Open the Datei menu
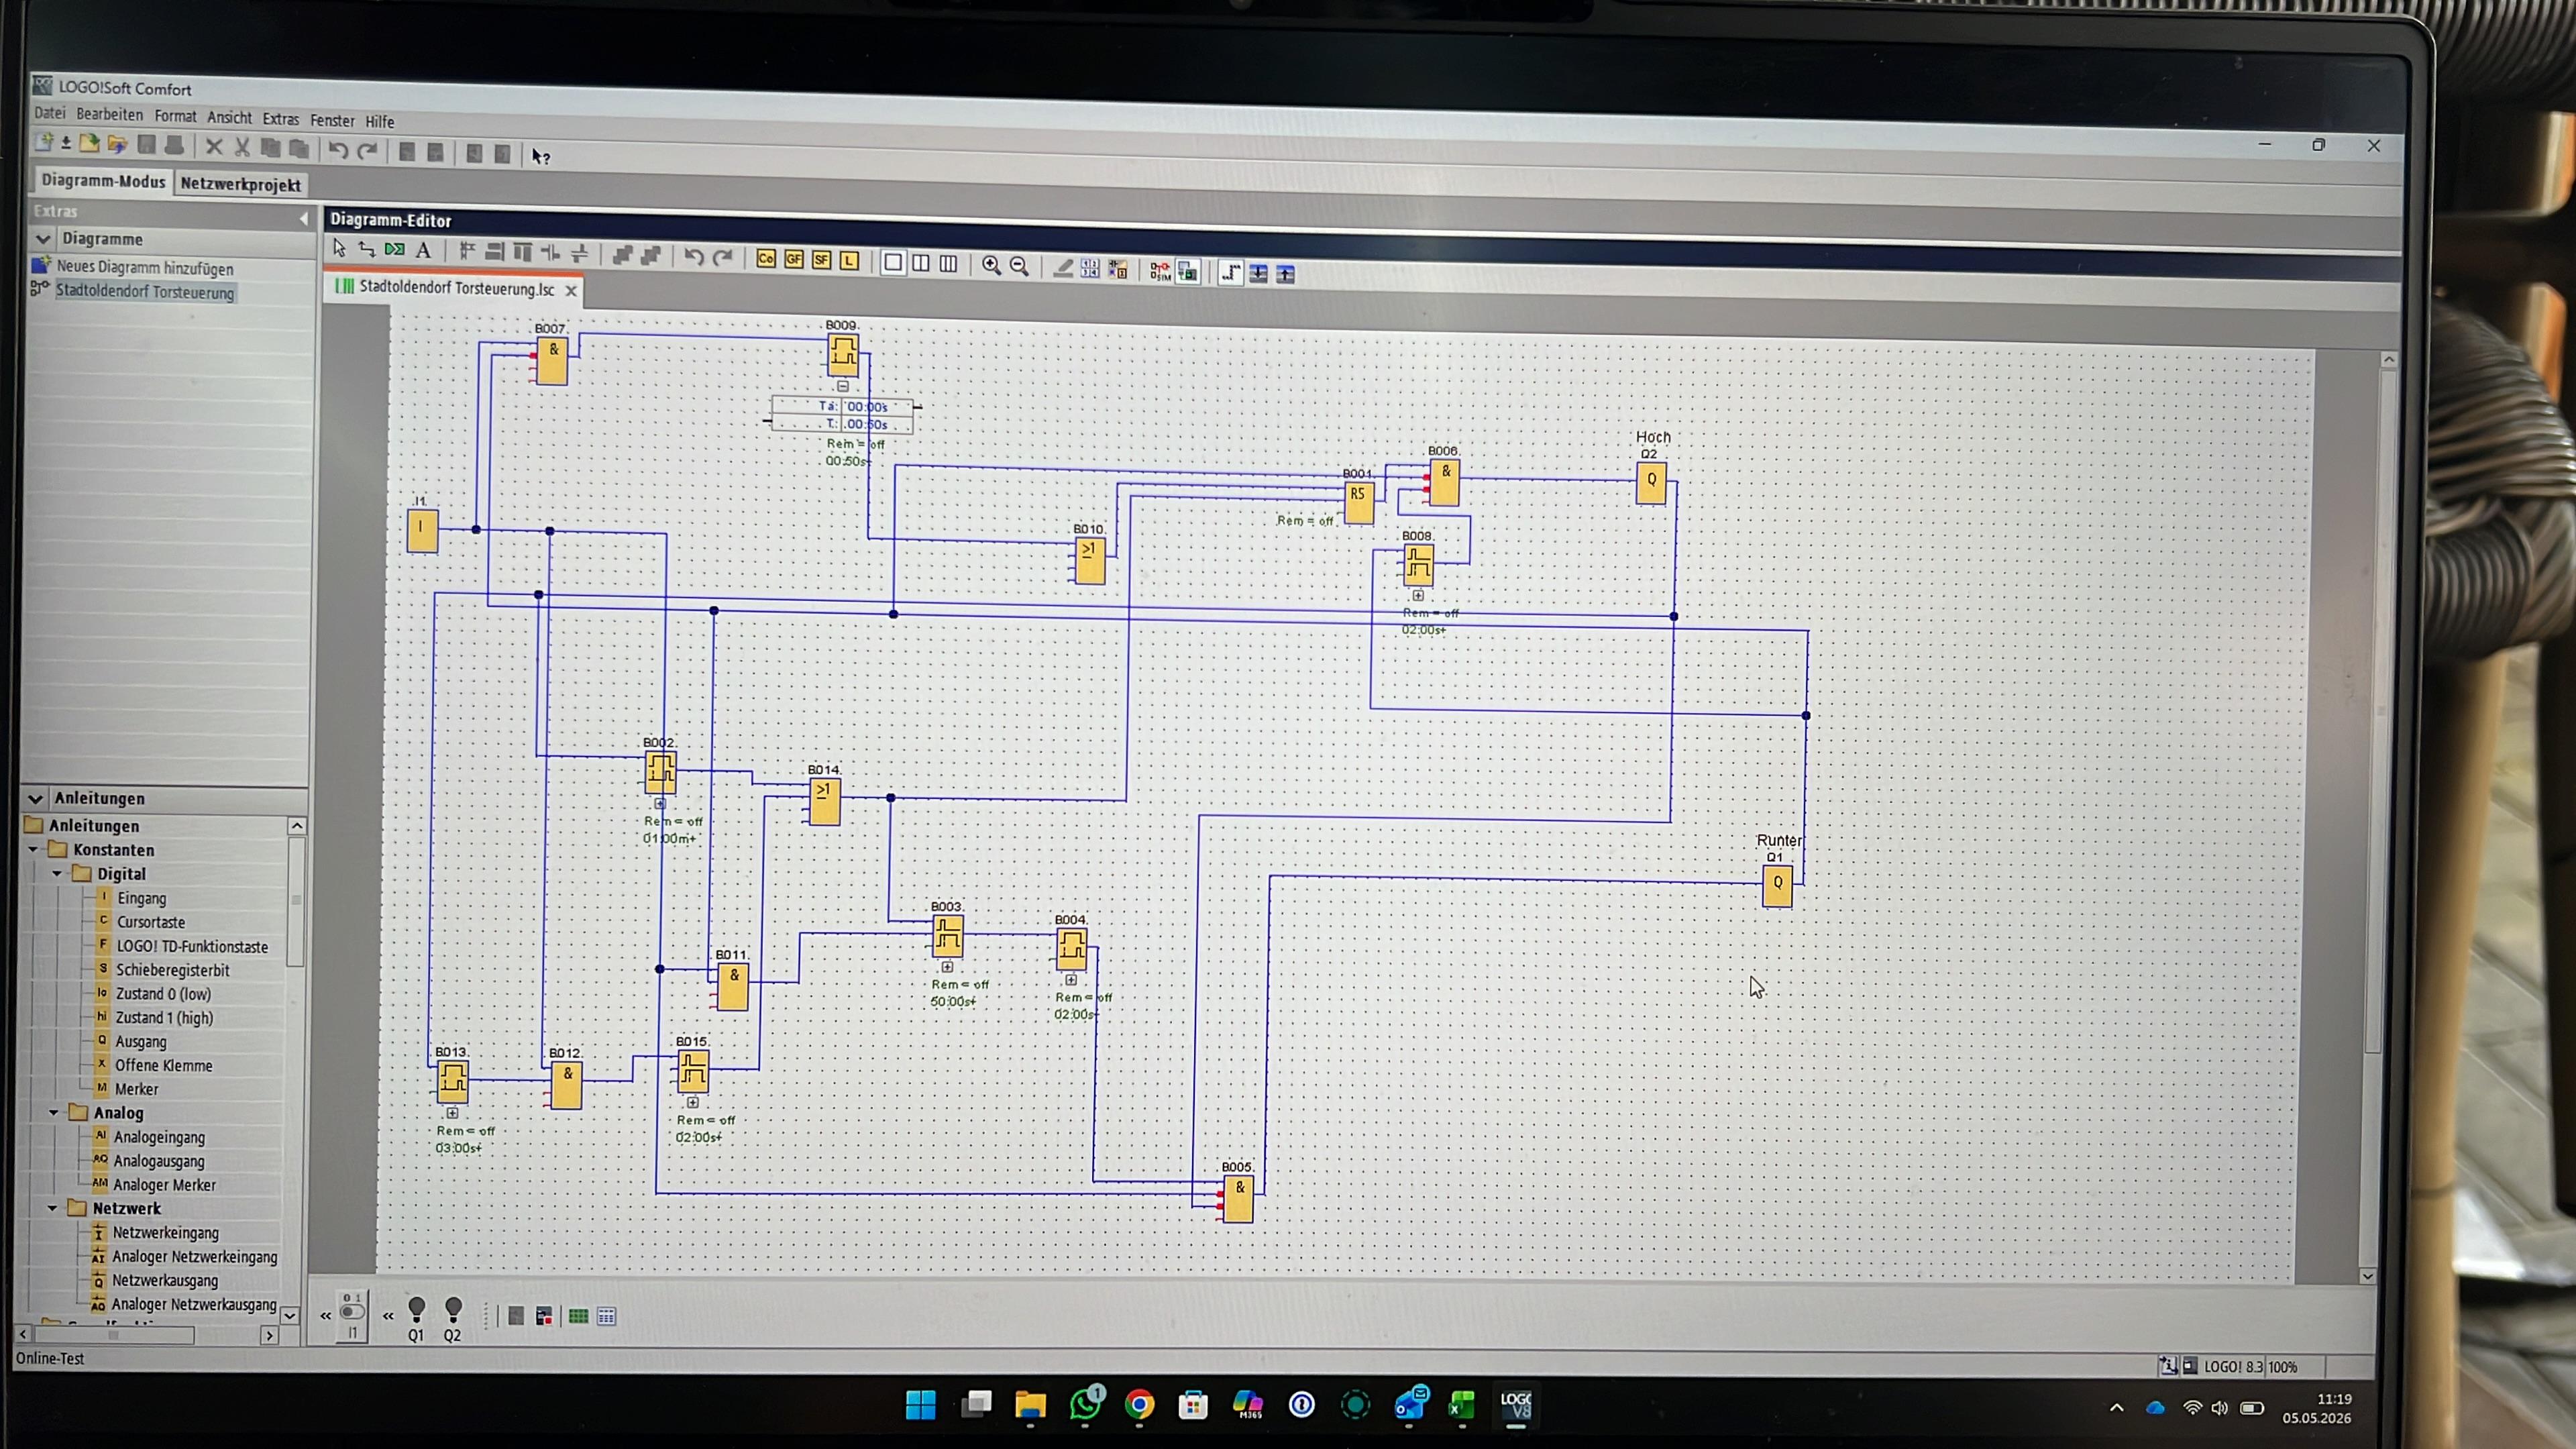Viewport: 2576px width, 1449px height. tap(49, 112)
